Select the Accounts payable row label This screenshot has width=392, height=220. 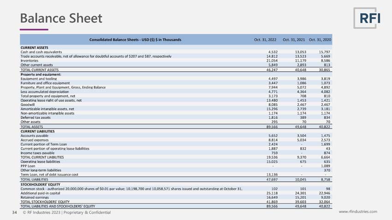point(35,136)
